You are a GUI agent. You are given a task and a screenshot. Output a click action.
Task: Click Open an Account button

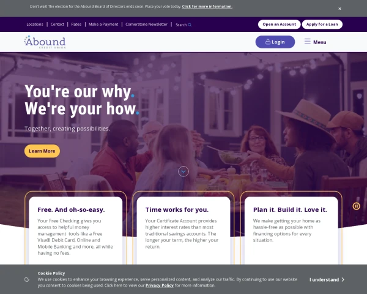(x=280, y=24)
